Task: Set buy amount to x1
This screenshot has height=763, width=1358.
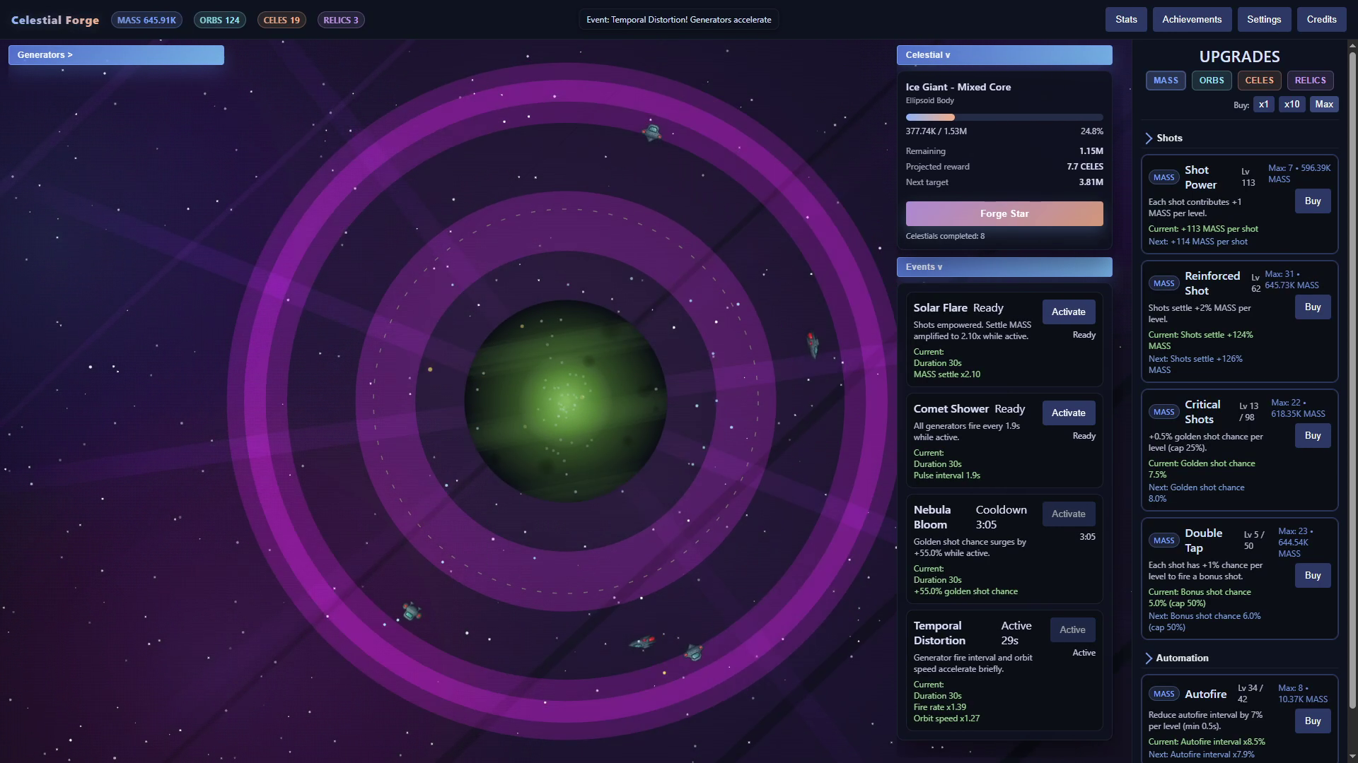Action: point(1263,105)
